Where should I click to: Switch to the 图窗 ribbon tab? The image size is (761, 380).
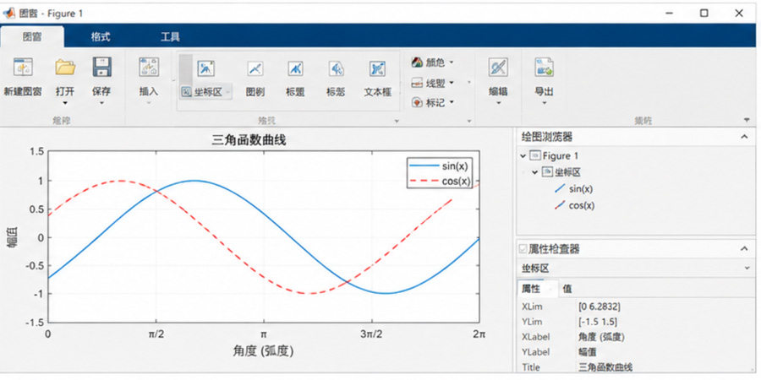32,36
